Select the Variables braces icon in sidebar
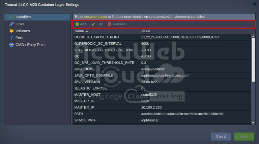Viewport: 259px width, 144px height. (x=11, y=17)
